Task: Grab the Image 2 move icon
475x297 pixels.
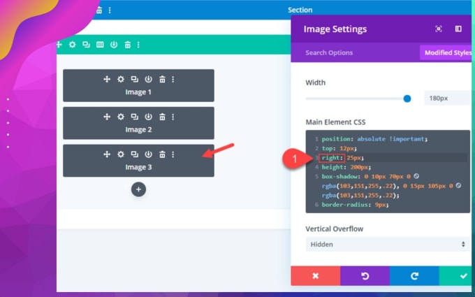Action: pos(107,117)
